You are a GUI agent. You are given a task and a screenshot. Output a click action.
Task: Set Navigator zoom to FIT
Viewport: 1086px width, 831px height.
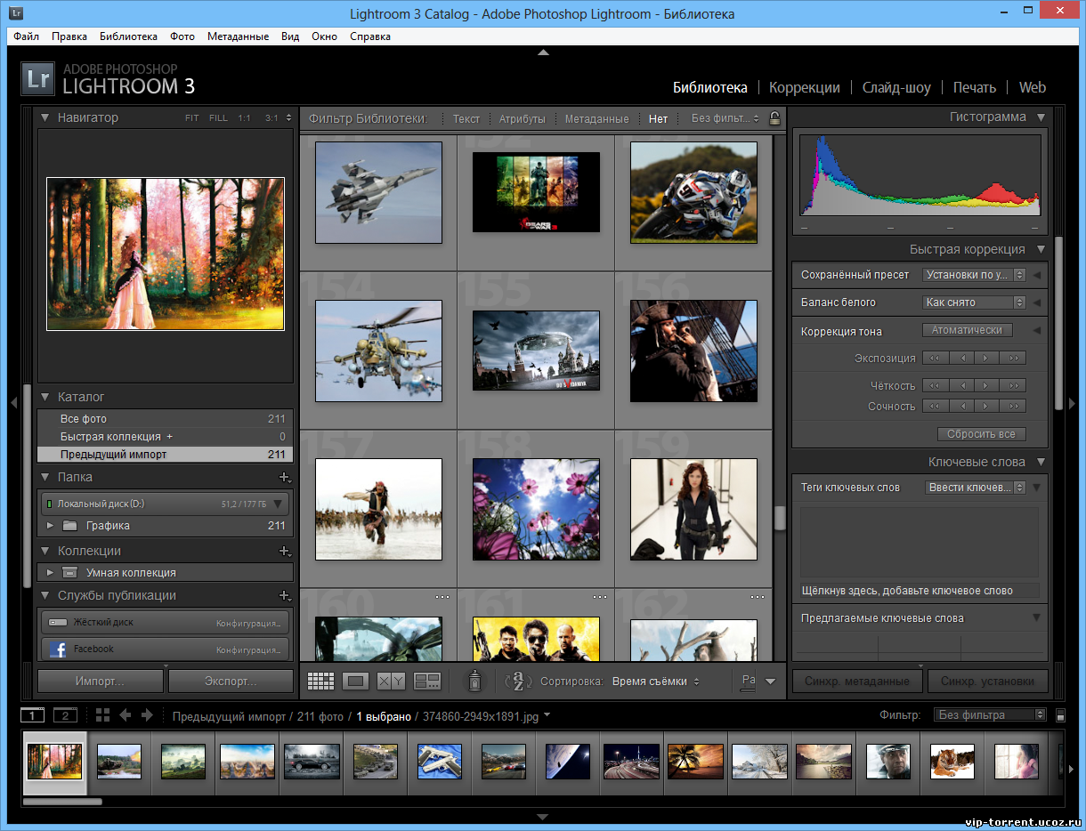coord(192,117)
